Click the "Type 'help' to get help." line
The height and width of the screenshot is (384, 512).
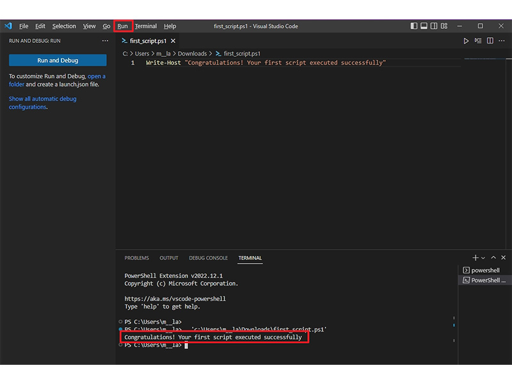point(163,307)
